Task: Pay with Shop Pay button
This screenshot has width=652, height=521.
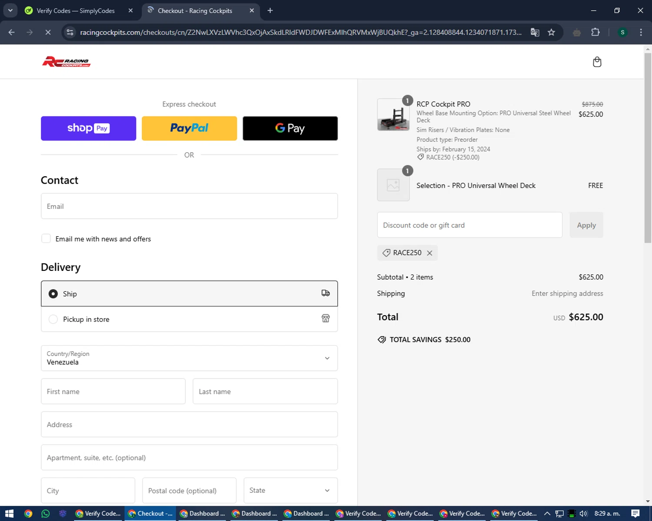Action: 88,128
